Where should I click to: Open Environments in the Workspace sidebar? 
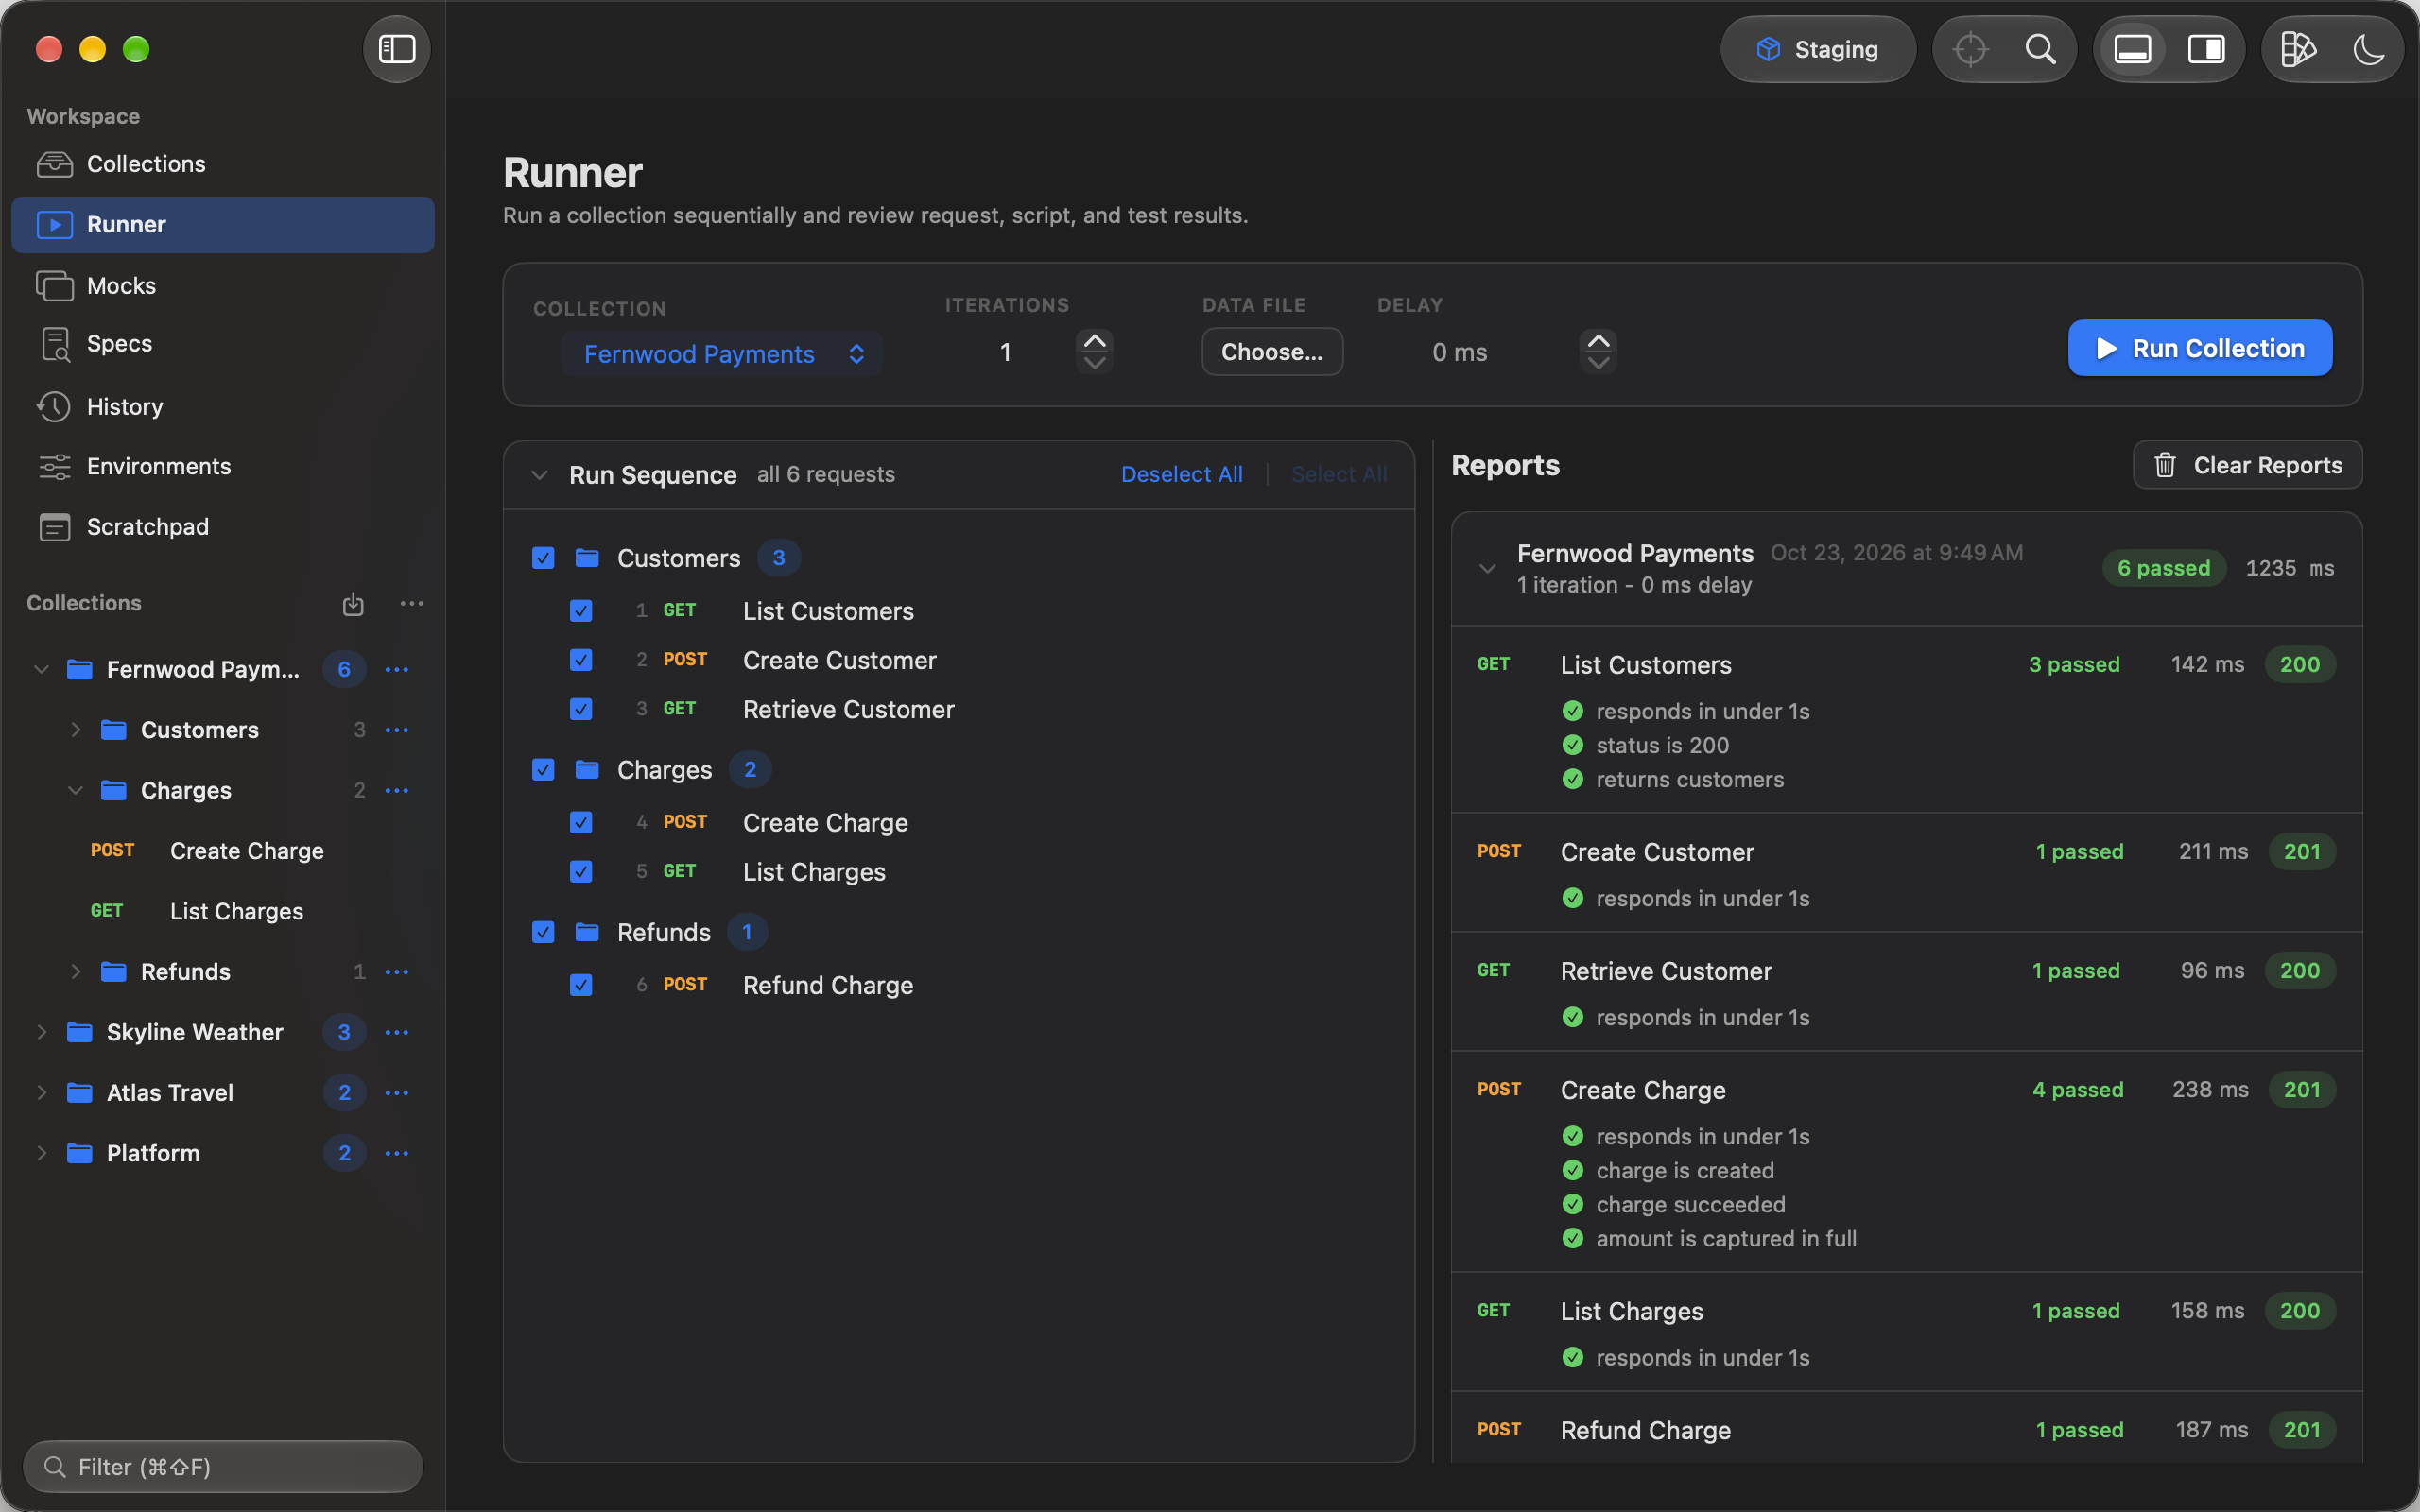222,467
